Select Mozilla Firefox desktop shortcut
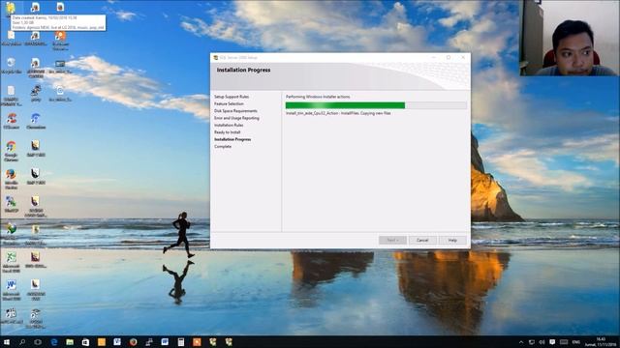620x348 pixels. pos(11,179)
